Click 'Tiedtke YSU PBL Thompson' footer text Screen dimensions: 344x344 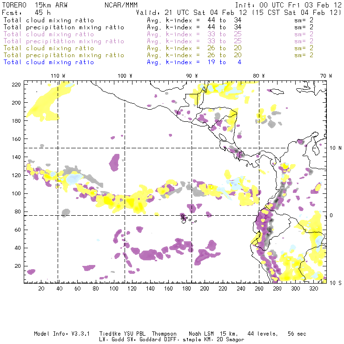(x=138, y=334)
